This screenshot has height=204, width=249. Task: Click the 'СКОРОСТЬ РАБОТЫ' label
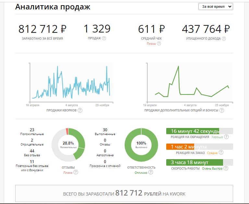click(x=185, y=168)
